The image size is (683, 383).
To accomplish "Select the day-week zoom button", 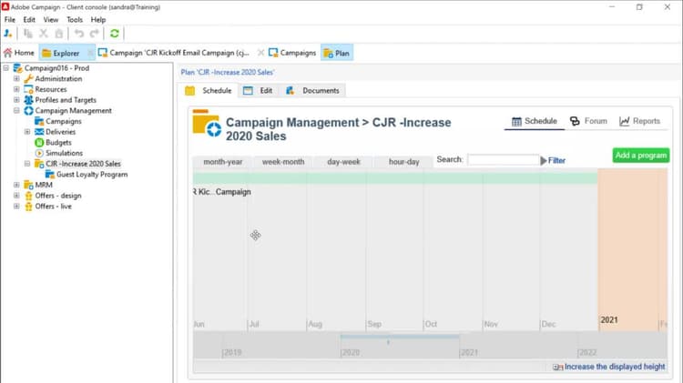I will 343,162.
